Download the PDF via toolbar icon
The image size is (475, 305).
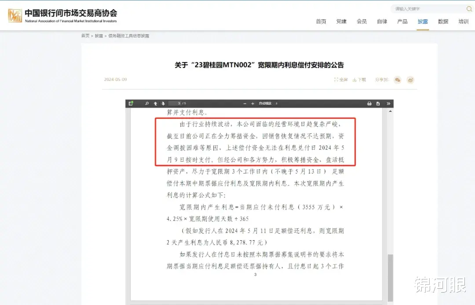click(x=378, y=103)
